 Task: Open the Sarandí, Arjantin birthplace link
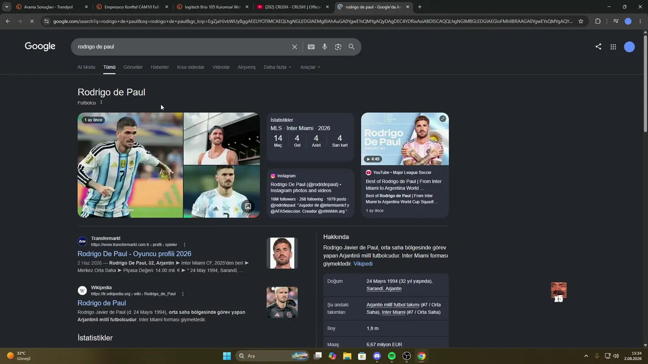(x=384, y=289)
